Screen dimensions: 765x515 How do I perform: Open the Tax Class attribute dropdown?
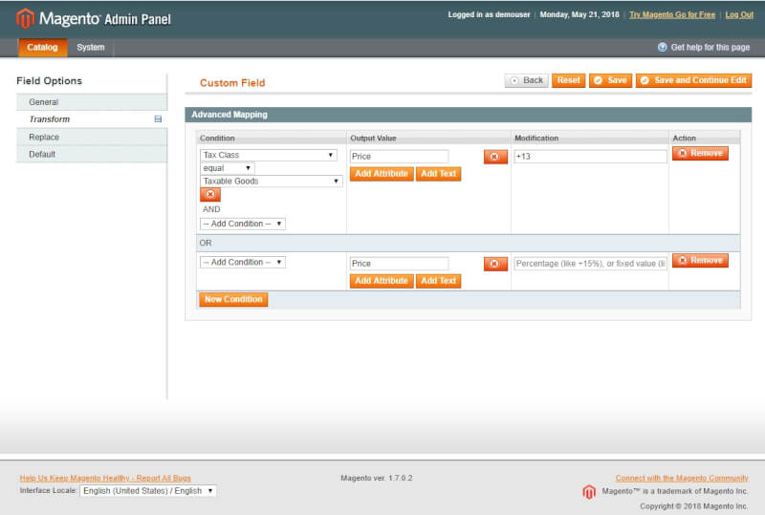pos(269,155)
